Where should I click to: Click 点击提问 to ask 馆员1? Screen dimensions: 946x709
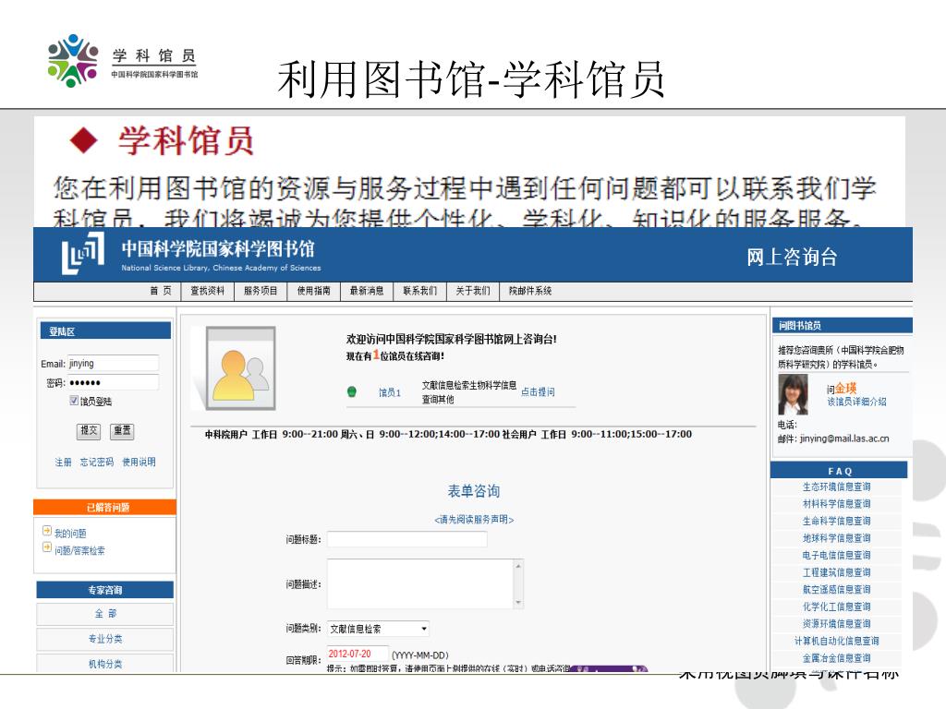538,391
